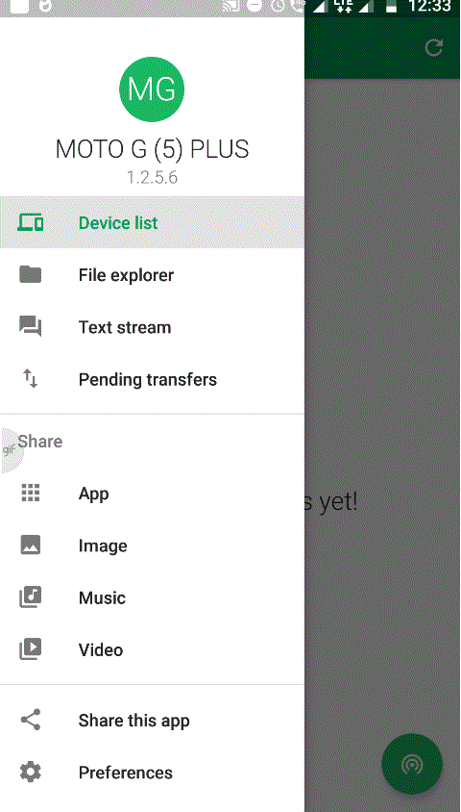Click the gear icon beside Preferences
The width and height of the screenshot is (461, 812).
click(31, 773)
